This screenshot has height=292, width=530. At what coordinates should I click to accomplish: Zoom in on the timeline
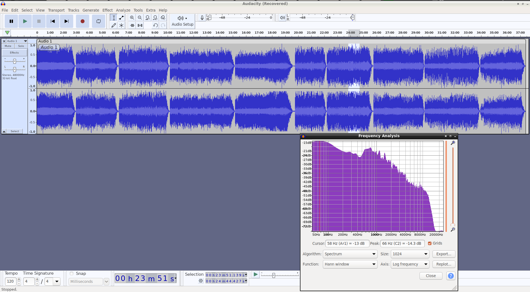point(132,18)
